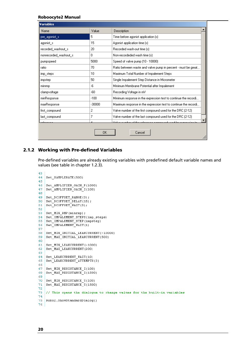Select the minrmp variable name
Image resolution: width=245 pixels, height=348 pixels.
(x=45, y=86)
